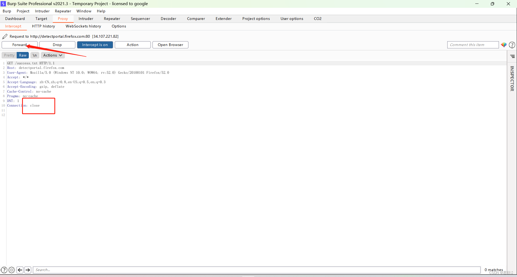Open the Help menu
517x277 pixels.
(x=101, y=11)
